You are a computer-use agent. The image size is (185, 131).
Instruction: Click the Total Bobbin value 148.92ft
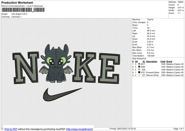151,56
